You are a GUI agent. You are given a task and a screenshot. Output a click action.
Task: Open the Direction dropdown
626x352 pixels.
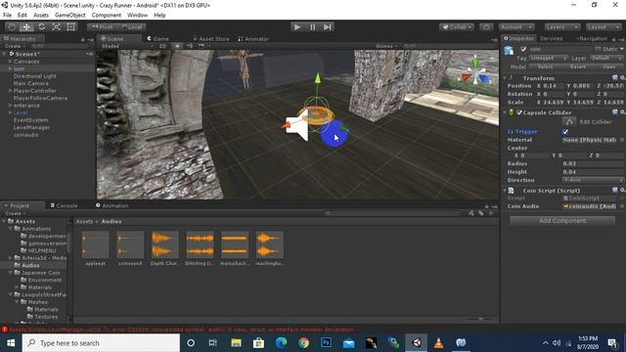593,180
